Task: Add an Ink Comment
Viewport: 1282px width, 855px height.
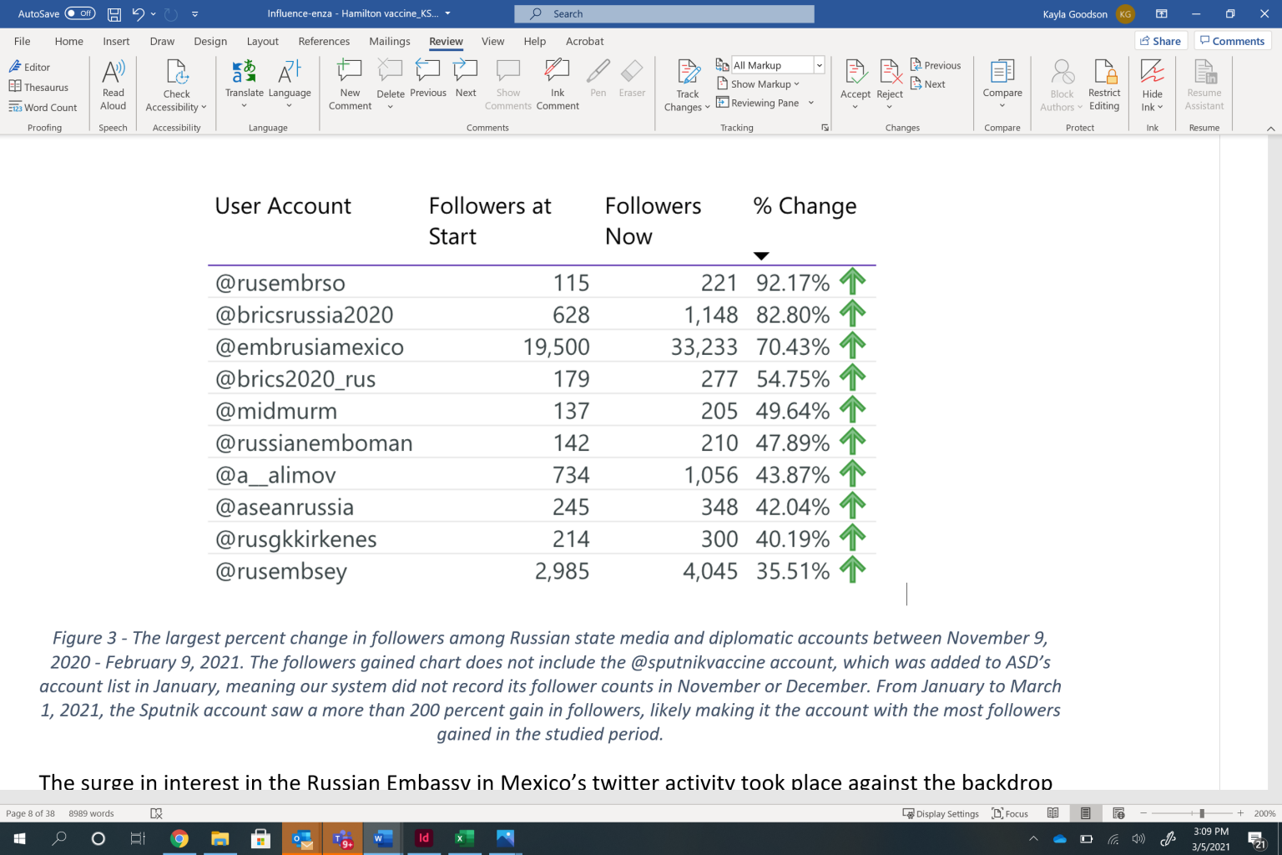Action: coord(558,85)
